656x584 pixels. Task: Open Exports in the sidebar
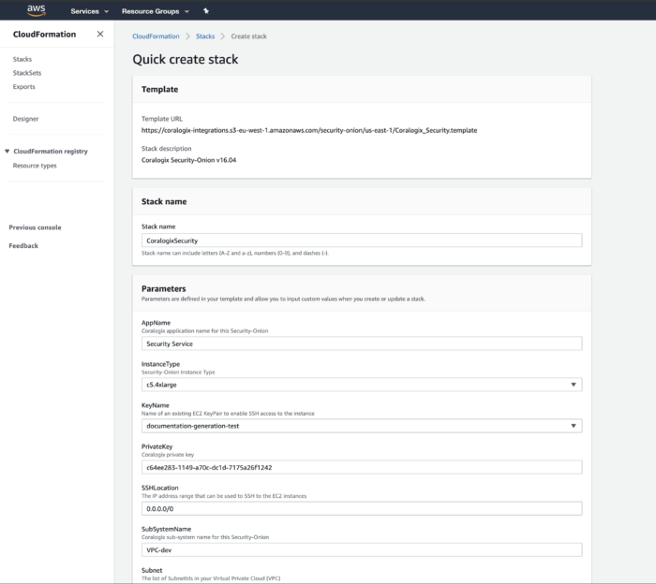[23, 86]
